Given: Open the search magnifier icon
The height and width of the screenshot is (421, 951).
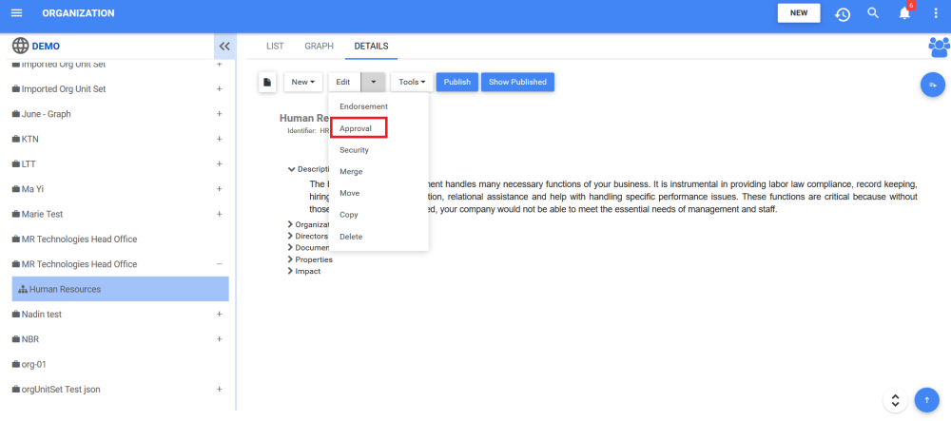Looking at the screenshot, I should 873,13.
